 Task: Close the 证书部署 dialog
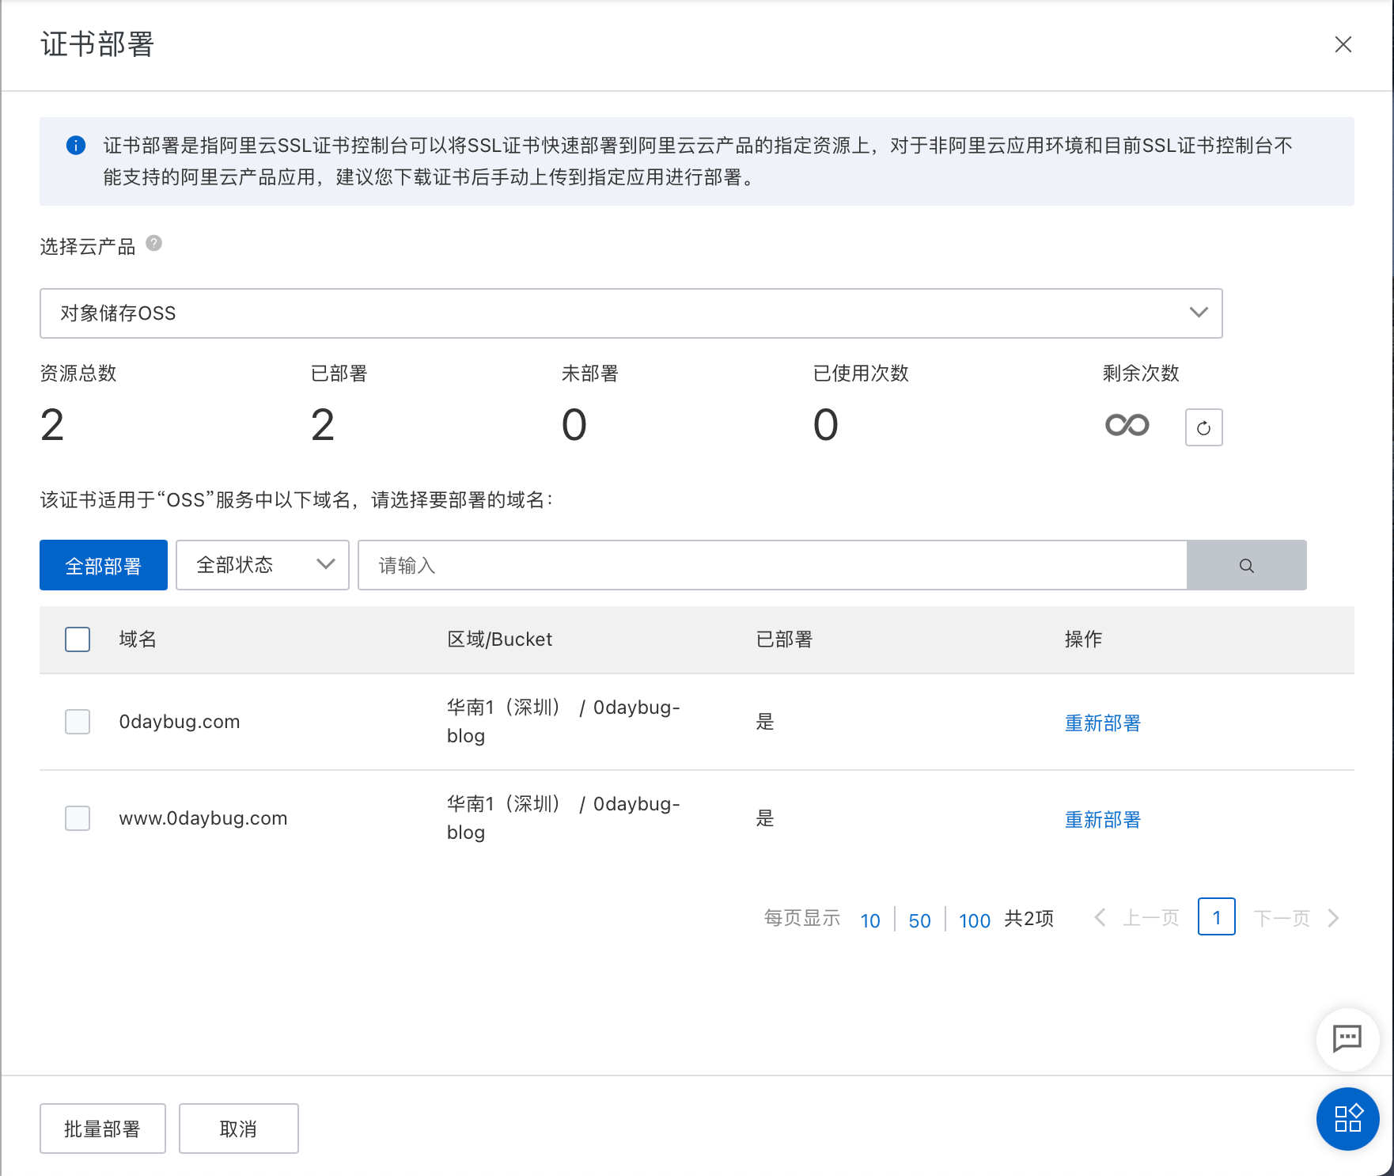coord(1343,44)
